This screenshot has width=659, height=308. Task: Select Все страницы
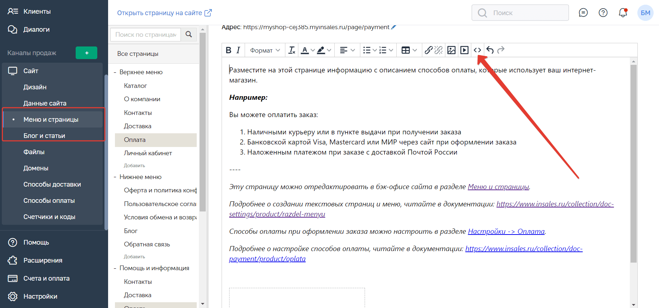[138, 54]
